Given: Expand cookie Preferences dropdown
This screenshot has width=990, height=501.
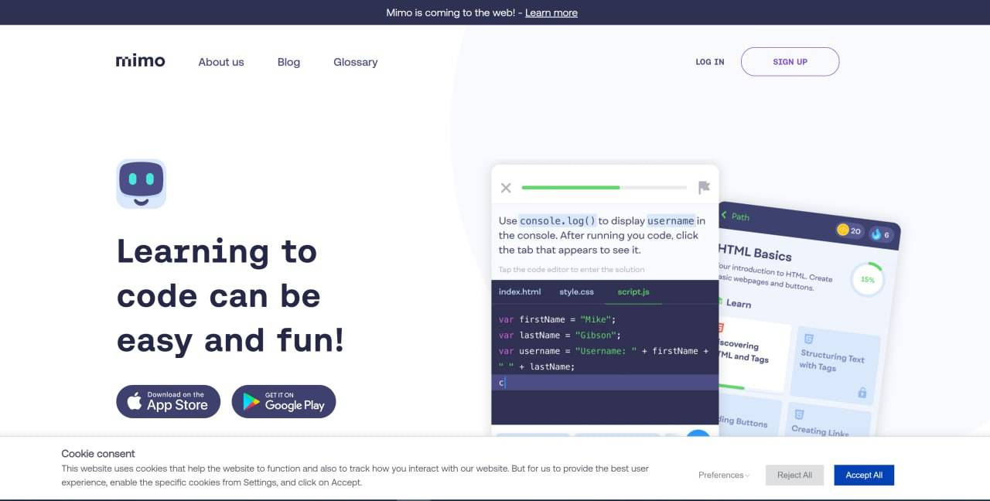Looking at the screenshot, I should (x=724, y=475).
